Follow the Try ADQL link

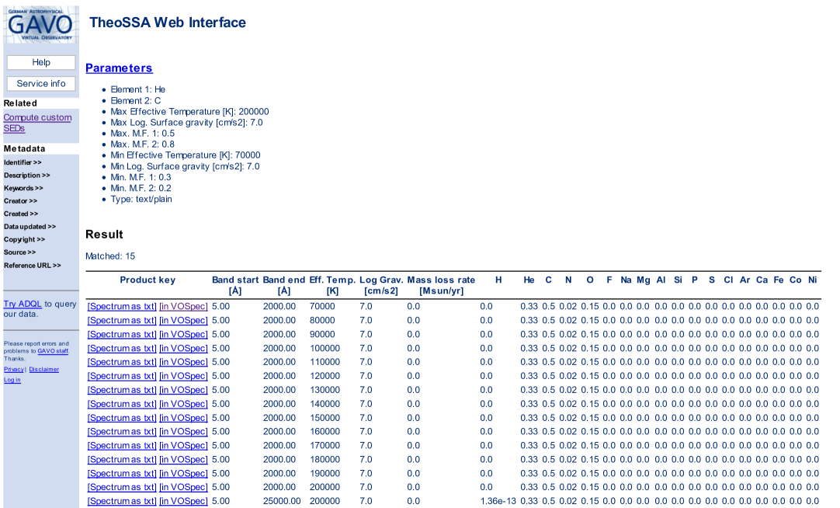pos(22,304)
